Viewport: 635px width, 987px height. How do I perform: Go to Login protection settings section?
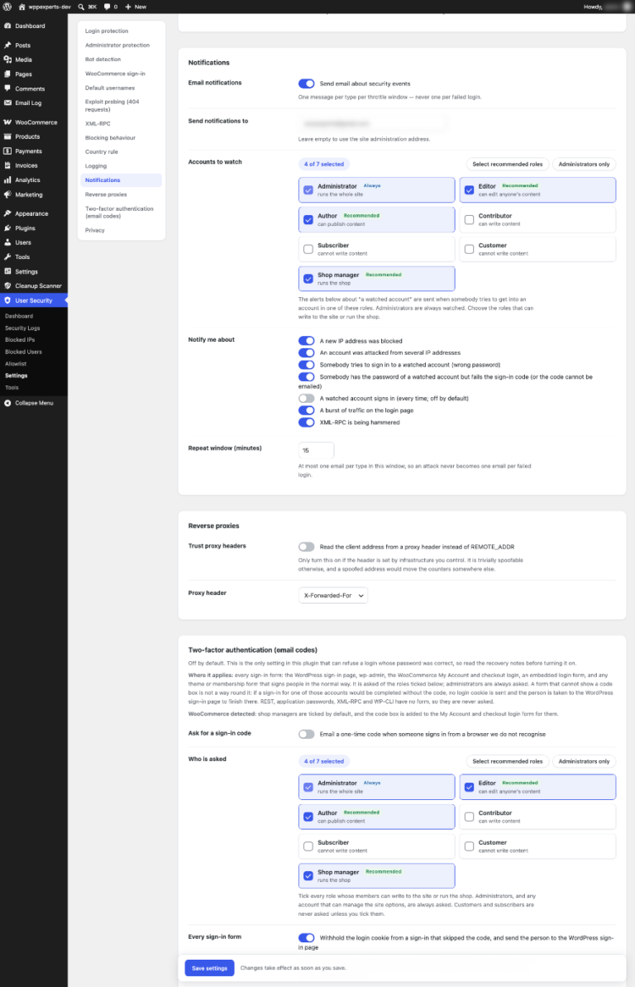point(107,31)
